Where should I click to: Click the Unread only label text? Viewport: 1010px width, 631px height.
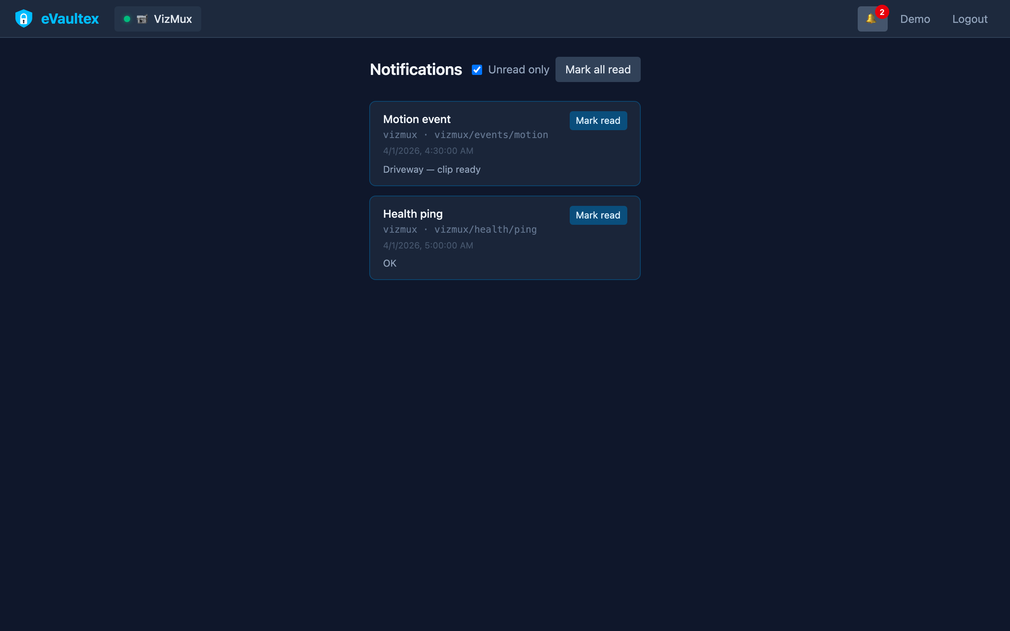tap(518, 70)
